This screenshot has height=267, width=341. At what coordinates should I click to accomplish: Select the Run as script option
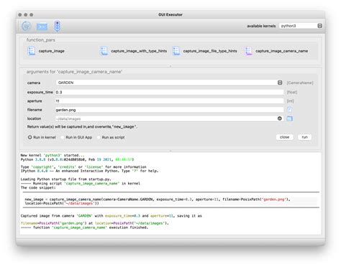[112, 137]
